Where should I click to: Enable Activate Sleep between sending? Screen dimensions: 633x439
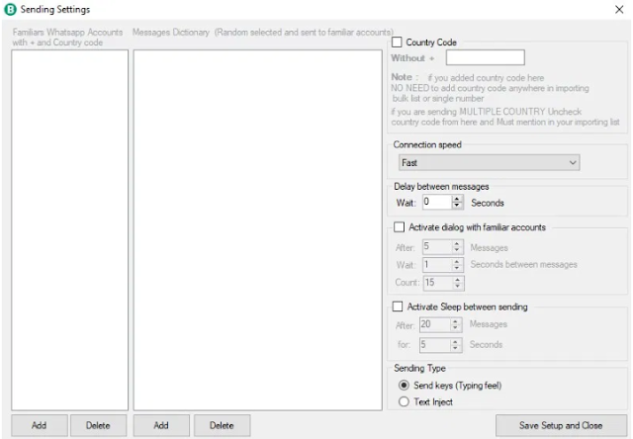398,307
